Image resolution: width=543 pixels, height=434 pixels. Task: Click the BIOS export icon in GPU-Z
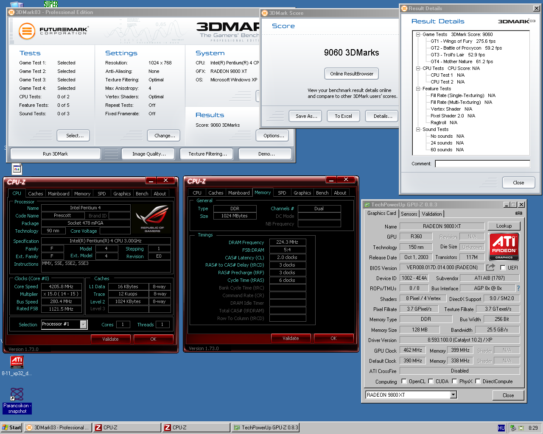pyautogui.click(x=491, y=267)
